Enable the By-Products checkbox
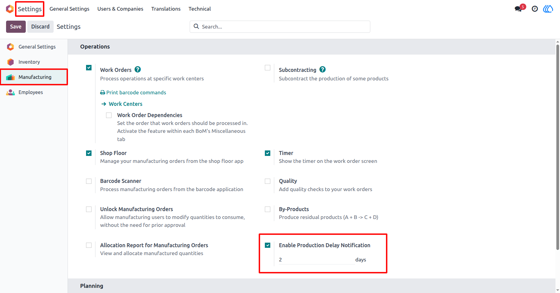Image resolution: width=560 pixels, height=293 pixels. point(268,209)
